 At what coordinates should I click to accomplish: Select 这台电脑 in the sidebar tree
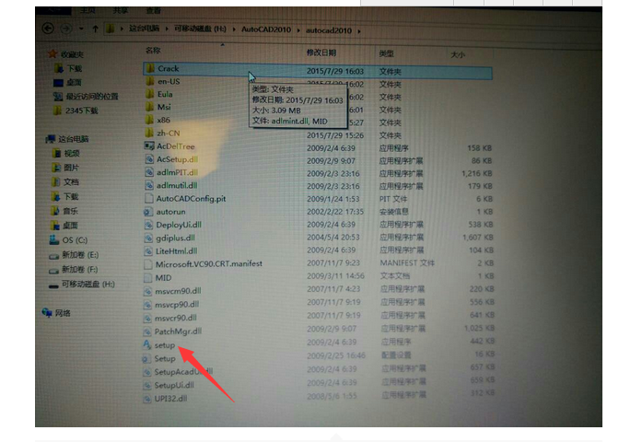[74, 139]
